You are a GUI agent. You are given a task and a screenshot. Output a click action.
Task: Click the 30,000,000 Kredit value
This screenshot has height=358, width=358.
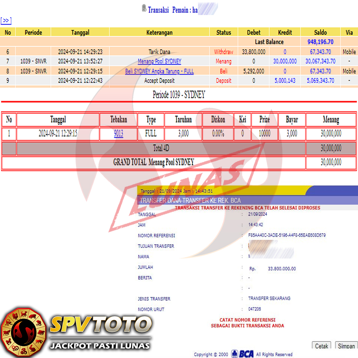point(285,61)
